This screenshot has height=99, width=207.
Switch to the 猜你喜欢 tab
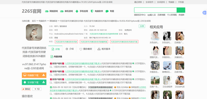(x=85, y=49)
